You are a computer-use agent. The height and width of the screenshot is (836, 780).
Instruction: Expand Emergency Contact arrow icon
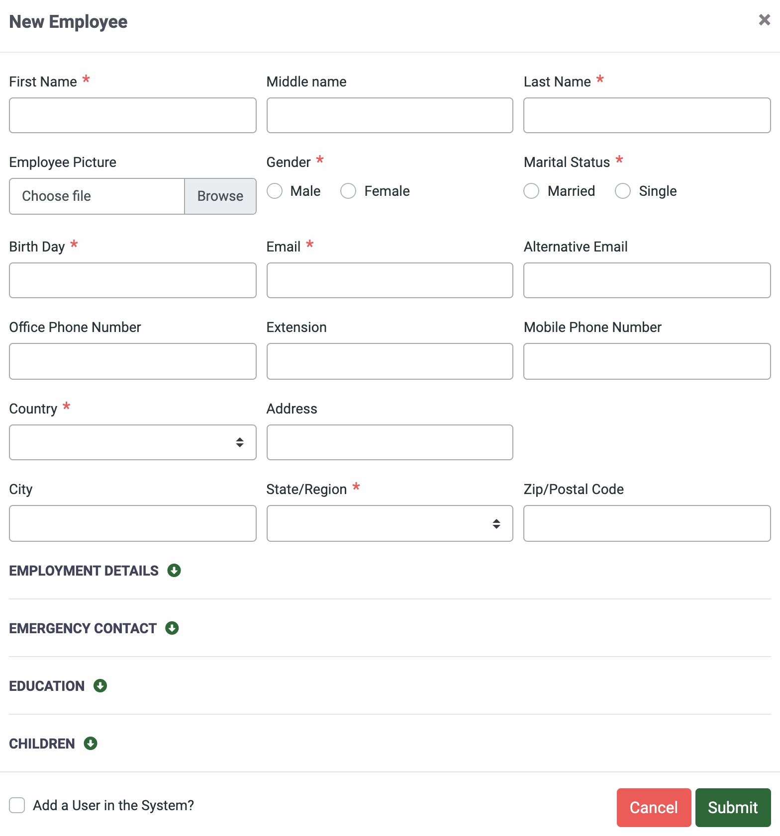[172, 628]
